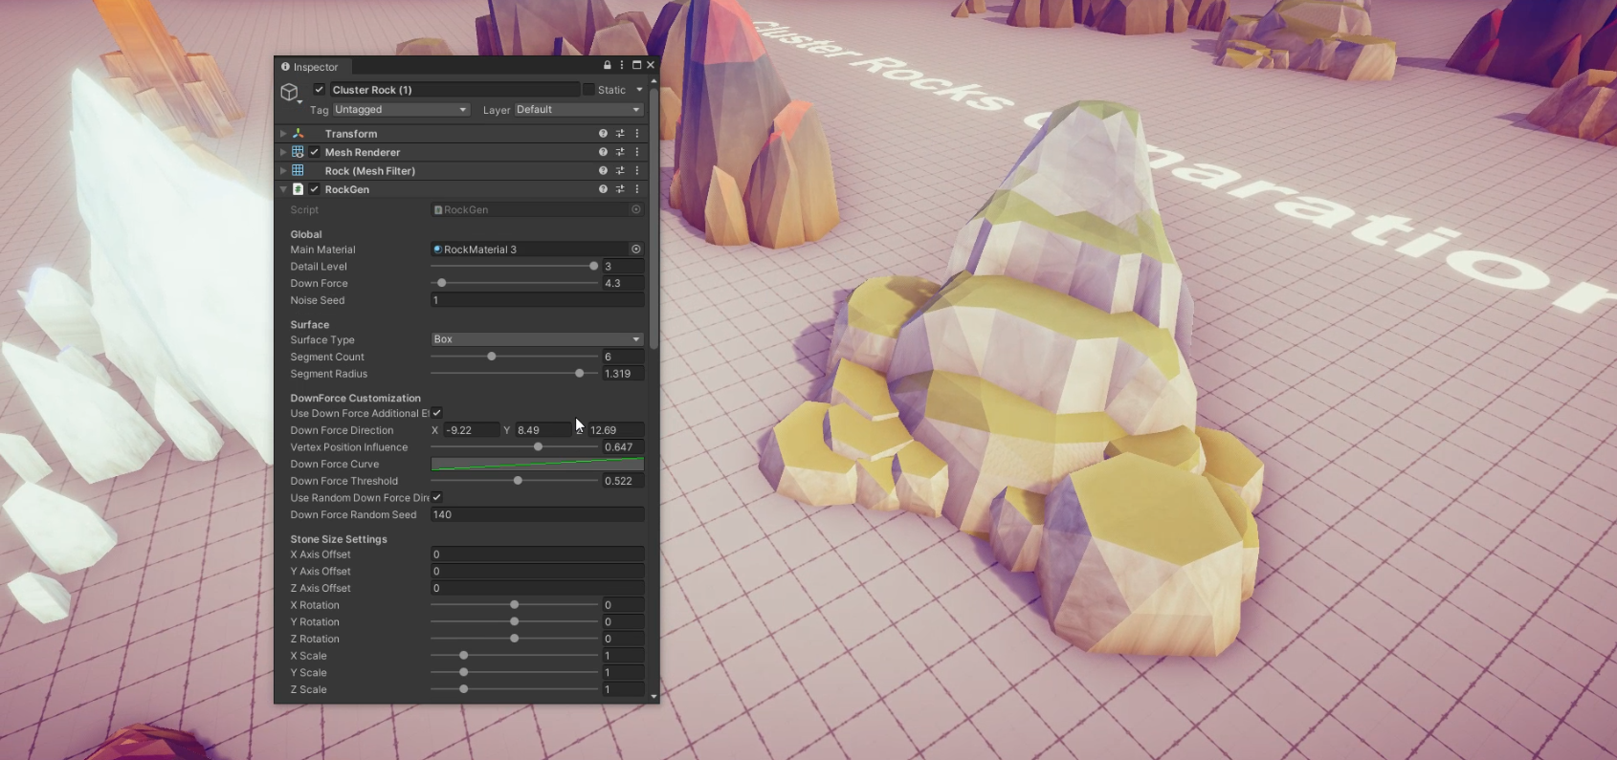
Task: Open help for Mesh Renderer component
Action: (603, 152)
